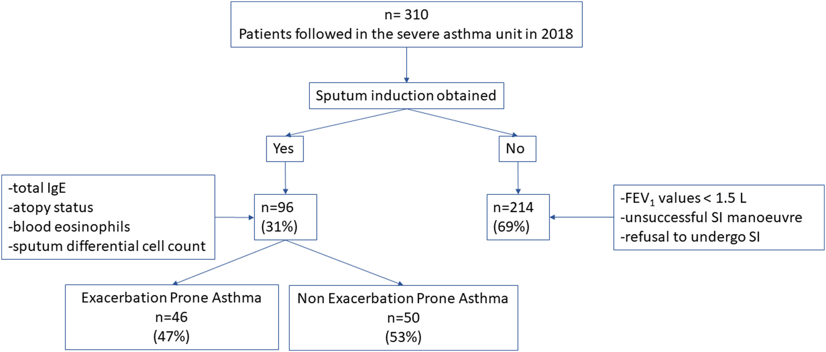This screenshot has height=352, width=826.
Task: Click the 'Sputum induction obtained' box
Action: (x=406, y=96)
